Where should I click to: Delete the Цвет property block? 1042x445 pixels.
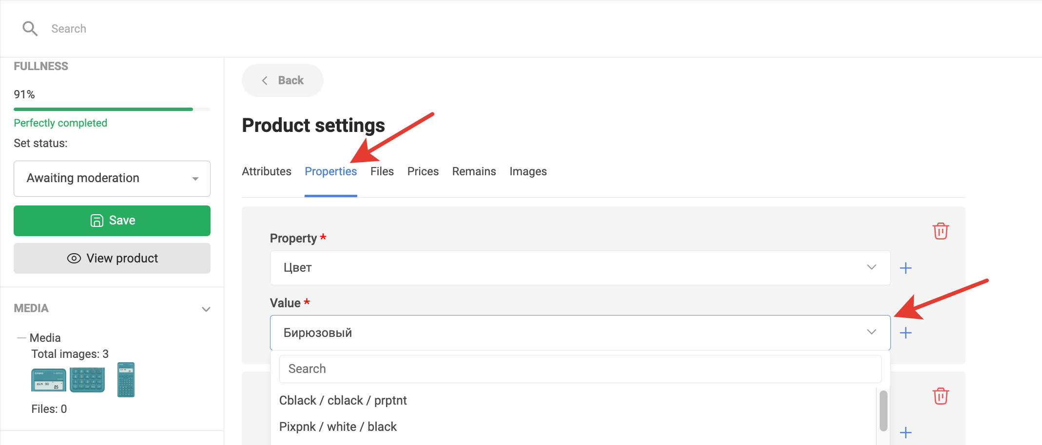coord(940,231)
